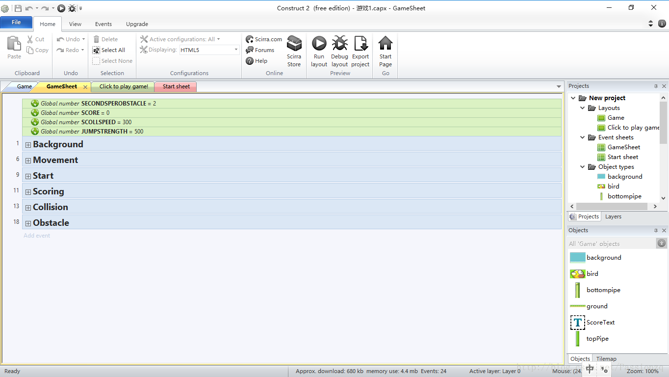The width and height of the screenshot is (669, 377).
Task: Open the Scirra Store
Action: point(294,52)
